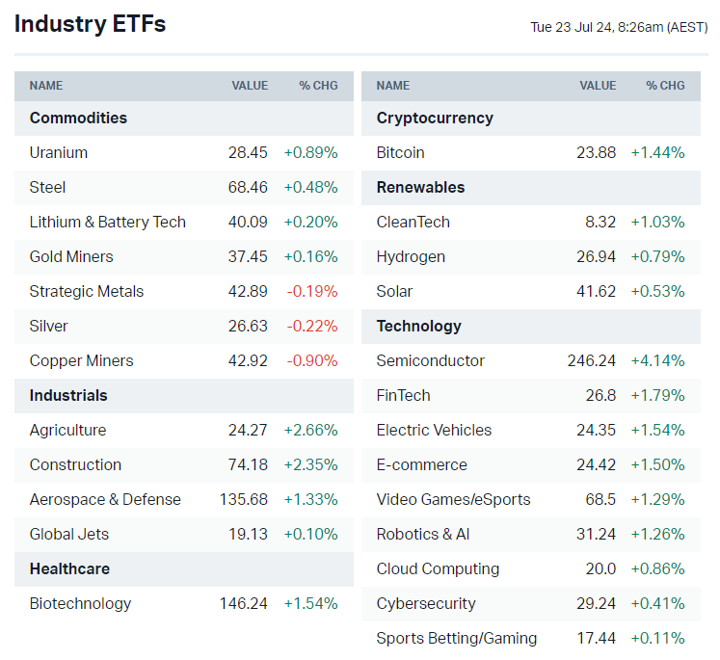Screen dimensions: 720x660
Task: Open the Aerospace & Defense ETF
Action: [105, 499]
